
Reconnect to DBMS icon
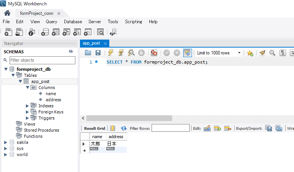point(113,32)
